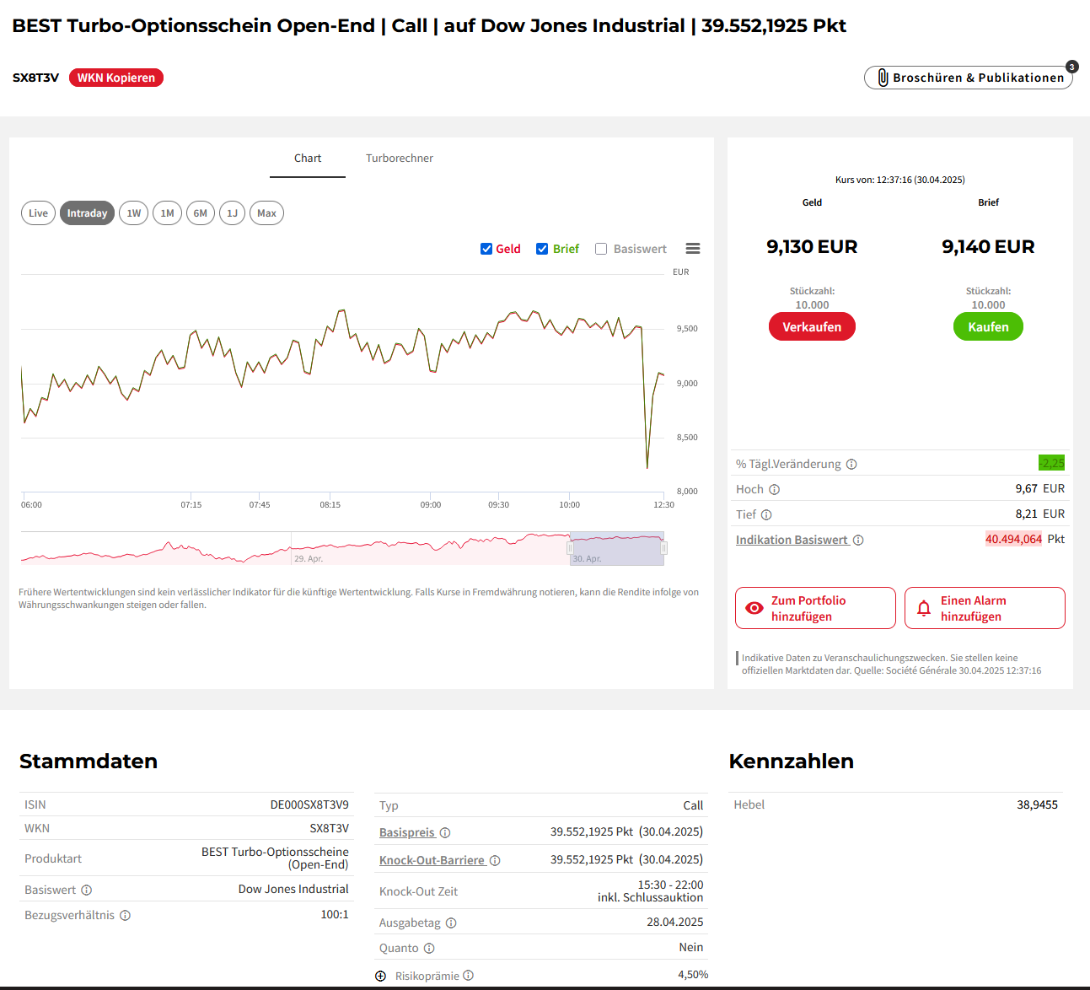Select the 1W chart range
Screen dimensions: 1090x990
pos(134,213)
